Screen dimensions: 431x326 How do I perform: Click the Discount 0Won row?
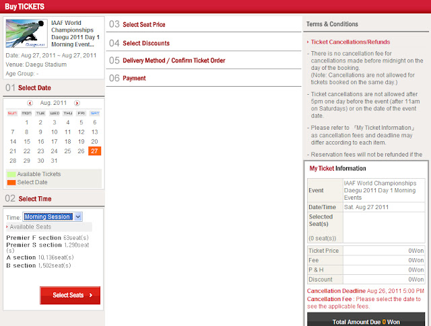click(x=366, y=280)
